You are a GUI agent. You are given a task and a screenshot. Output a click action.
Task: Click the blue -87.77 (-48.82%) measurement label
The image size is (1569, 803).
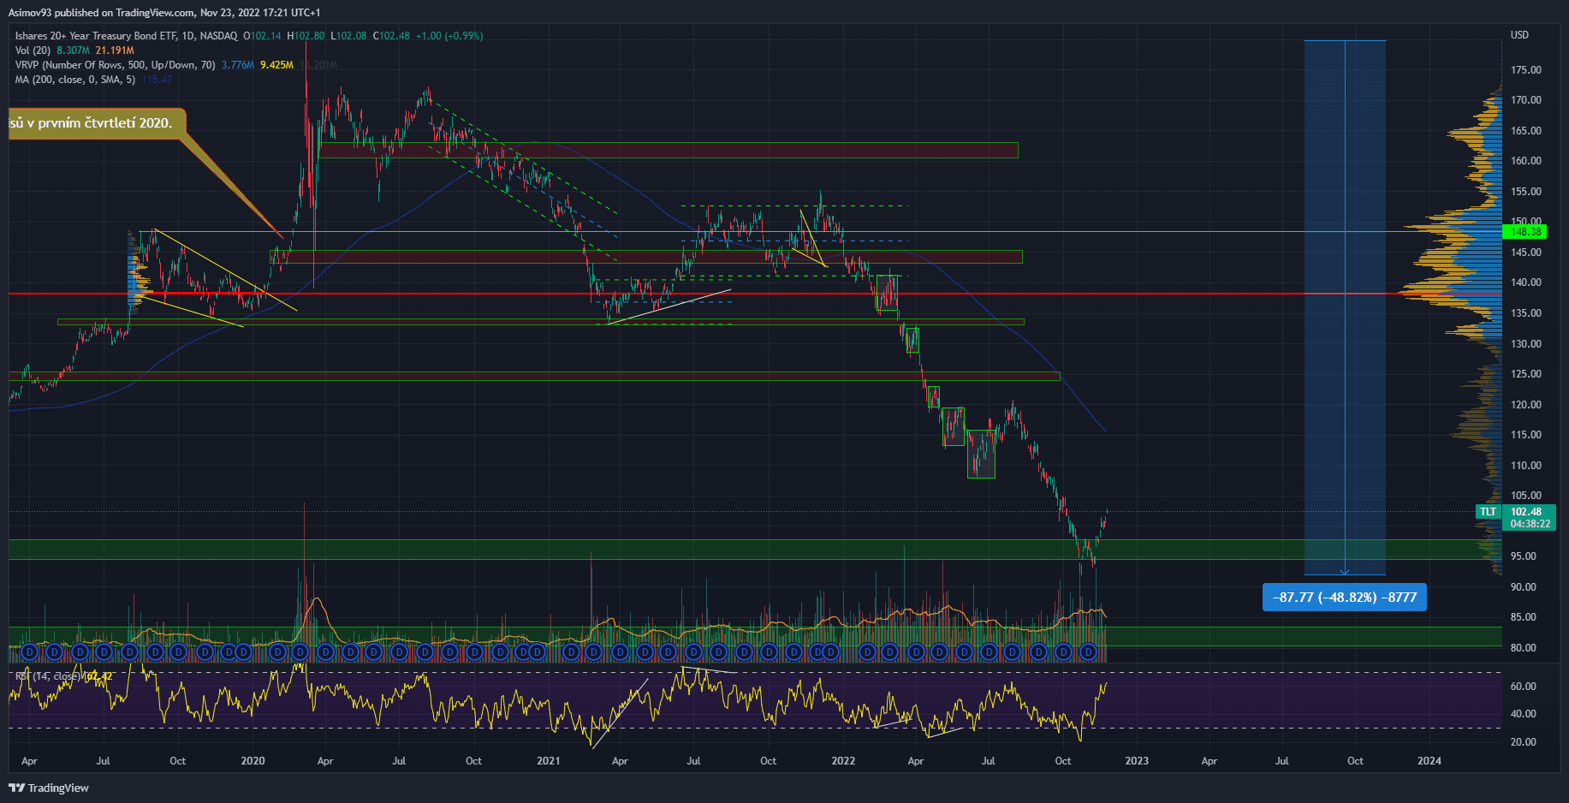pyautogui.click(x=1344, y=598)
